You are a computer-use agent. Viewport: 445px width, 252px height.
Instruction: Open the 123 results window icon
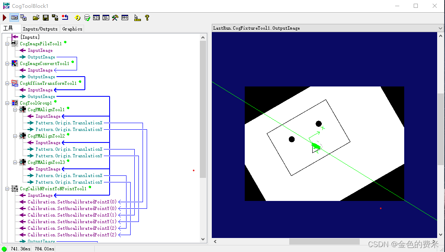pyautogui.click(x=96, y=18)
